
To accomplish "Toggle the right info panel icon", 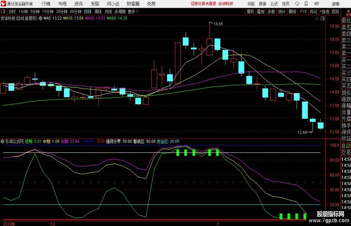I will (x=322, y=19).
